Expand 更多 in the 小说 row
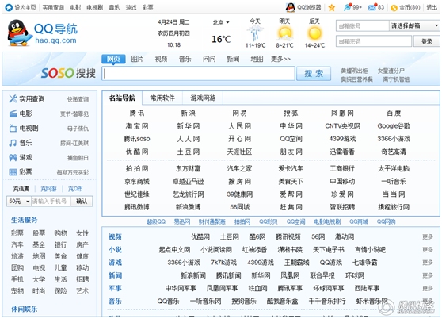The image size is (442, 319). click(x=427, y=249)
